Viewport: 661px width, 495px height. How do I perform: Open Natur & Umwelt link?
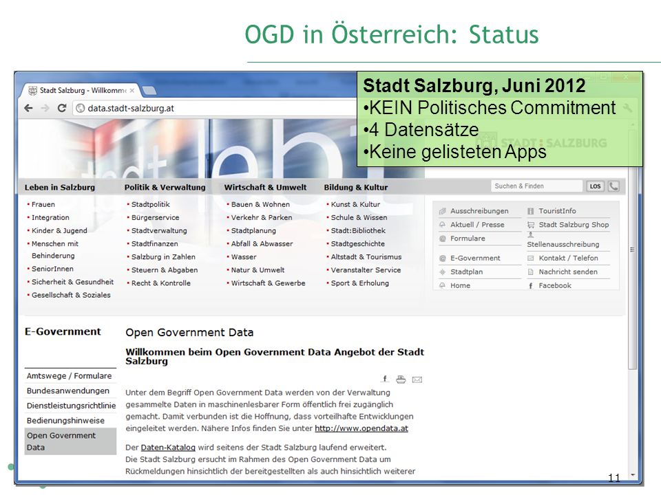pyautogui.click(x=258, y=270)
